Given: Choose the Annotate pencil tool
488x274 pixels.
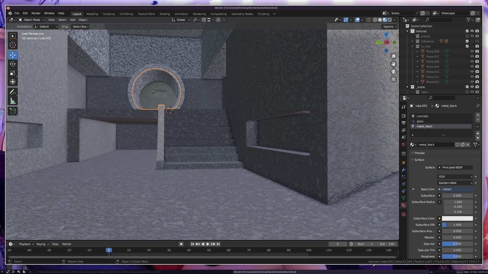Looking at the screenshot, I should pyautogui.click(x=13, y=92).
